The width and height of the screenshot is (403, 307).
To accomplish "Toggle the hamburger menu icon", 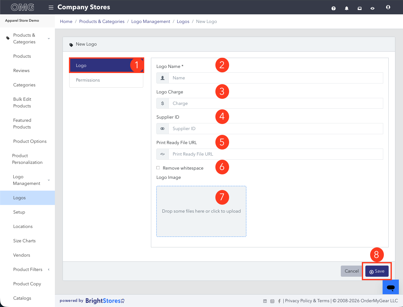I will 51,7.
